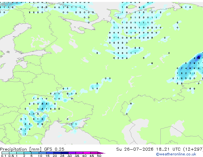Click the 0.5–1 mm legend color swatch
Image resolution: width=203 pixels, height=157 pixels.
click(x=13, y=153)
